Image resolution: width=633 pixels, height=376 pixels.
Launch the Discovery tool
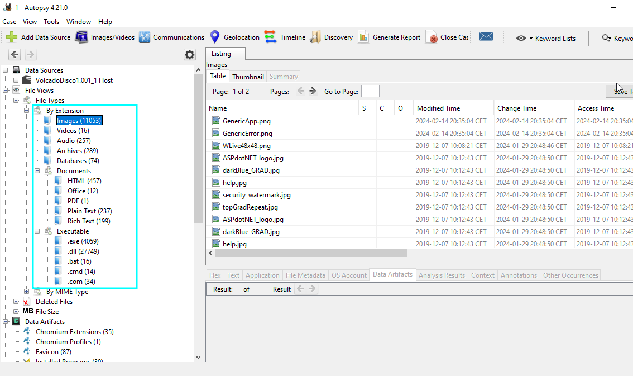315,37
